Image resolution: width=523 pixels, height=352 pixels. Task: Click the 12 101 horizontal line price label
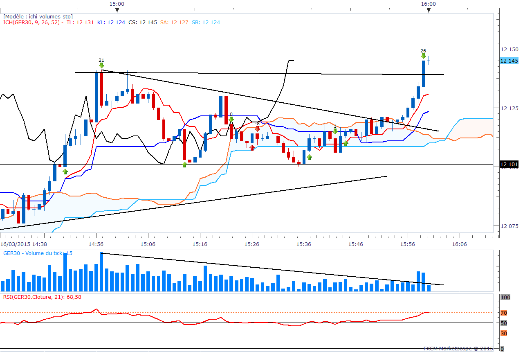click(x=509, y=165)
